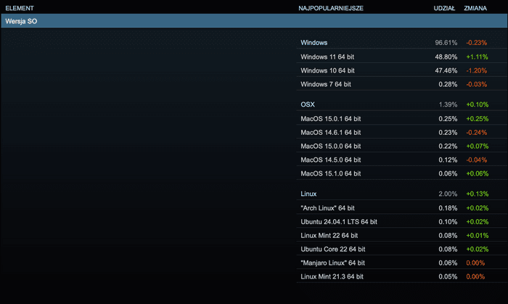Click the Linux Mint 22 change value +0.01%
The width and height of the screenshot is (508, 304).
(x=478, y=235)
